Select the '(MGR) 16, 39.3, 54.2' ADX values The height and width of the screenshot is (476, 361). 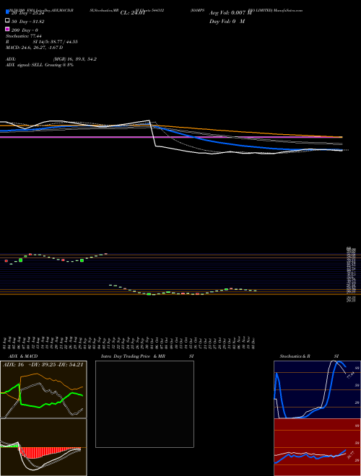[x=75, y=59]
